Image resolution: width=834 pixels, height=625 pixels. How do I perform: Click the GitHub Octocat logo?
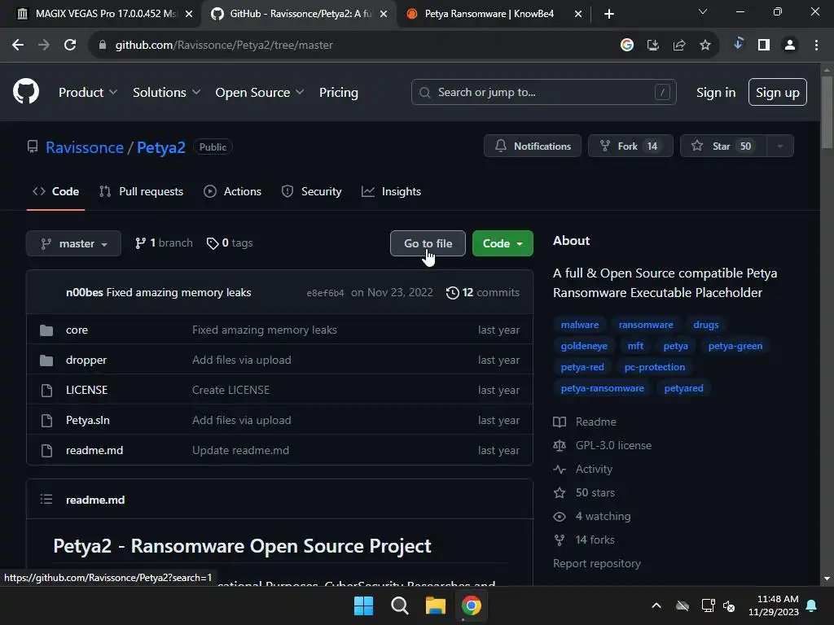(x=26, y=91)
